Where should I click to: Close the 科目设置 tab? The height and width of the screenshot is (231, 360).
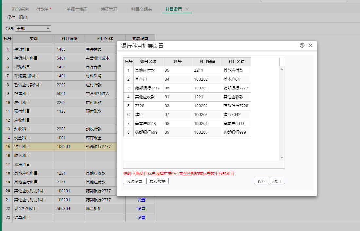[x=187, y=9]
